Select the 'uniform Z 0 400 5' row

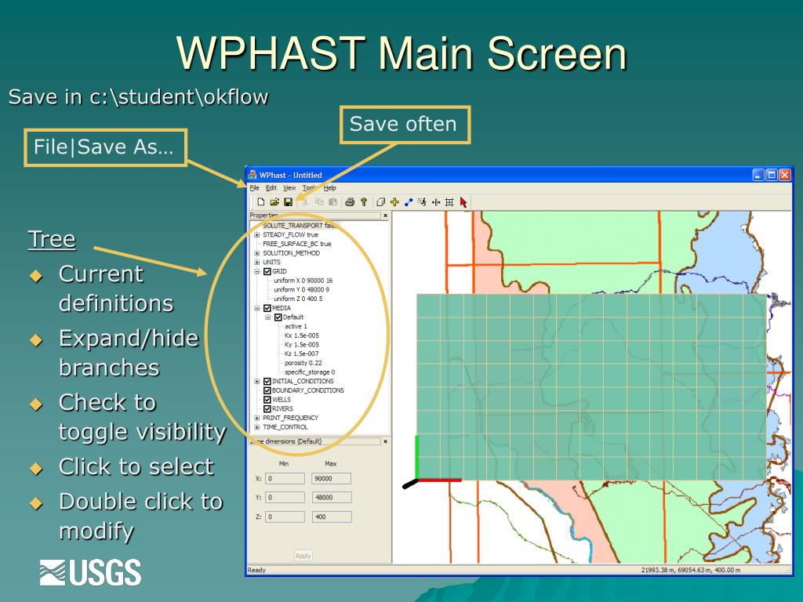(x=298, y=299)
